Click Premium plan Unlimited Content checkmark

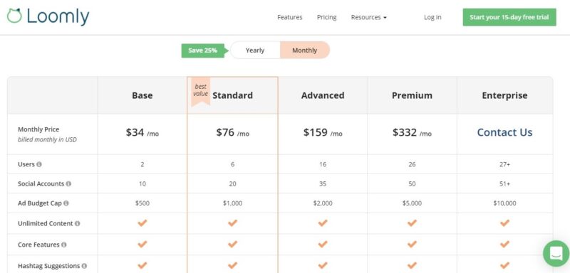point(412,223)
